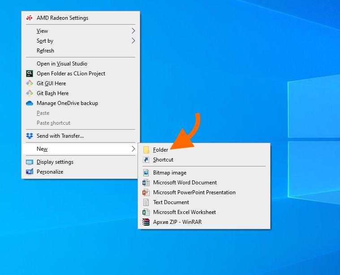The height and width of the screenshot is (275, 340).
Task: Expand the View submenu arrow
Action: coord(133,31)
